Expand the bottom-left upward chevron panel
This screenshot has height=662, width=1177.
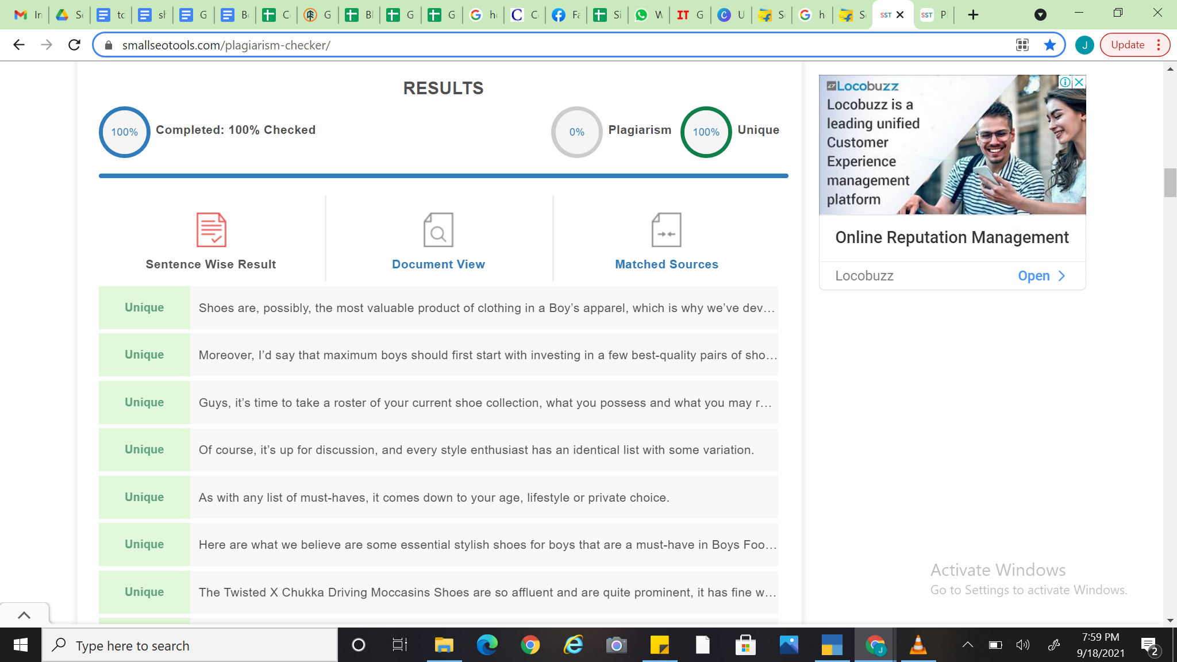click(24, 615)
